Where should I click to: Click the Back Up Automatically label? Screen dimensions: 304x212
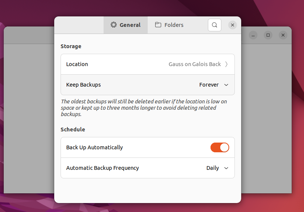94,147
